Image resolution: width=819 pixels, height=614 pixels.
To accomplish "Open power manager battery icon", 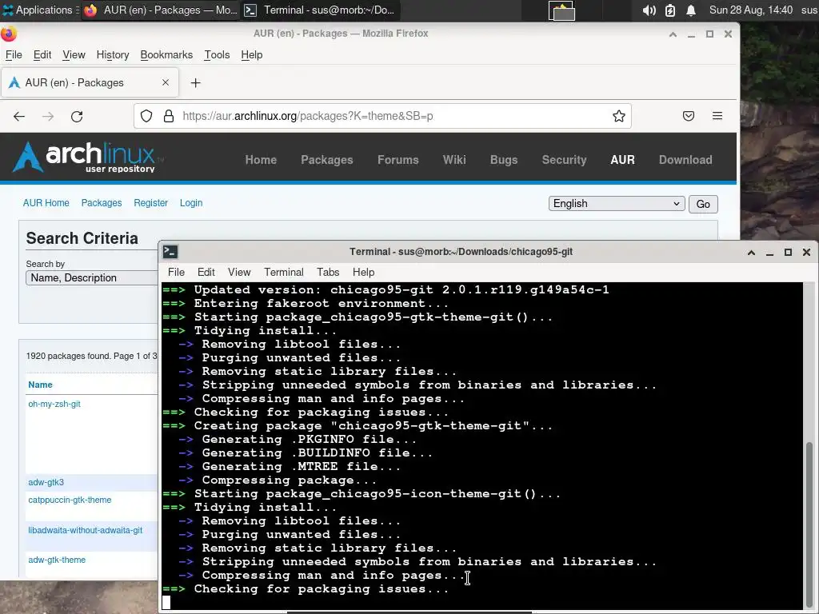I will [670, 10].
